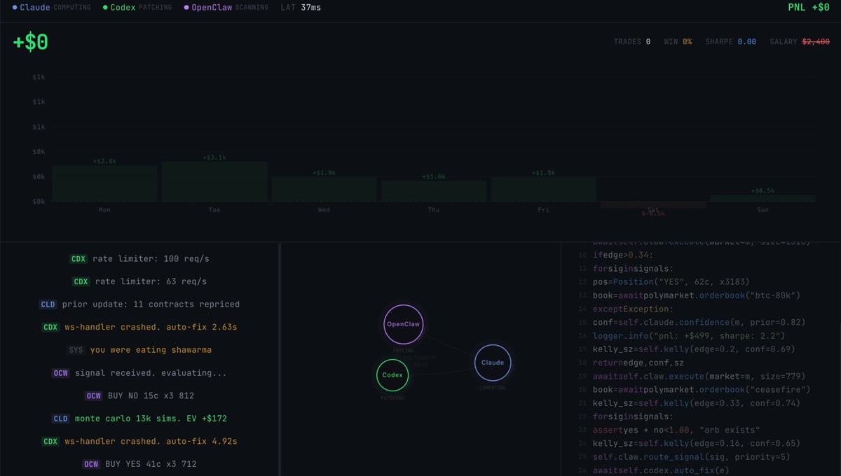
Task: Click the CLD badge on the prior update entry
Action: 48,304
